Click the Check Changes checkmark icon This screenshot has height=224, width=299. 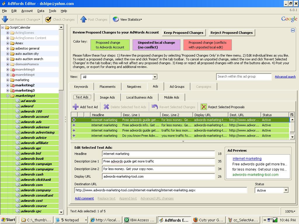48,20
